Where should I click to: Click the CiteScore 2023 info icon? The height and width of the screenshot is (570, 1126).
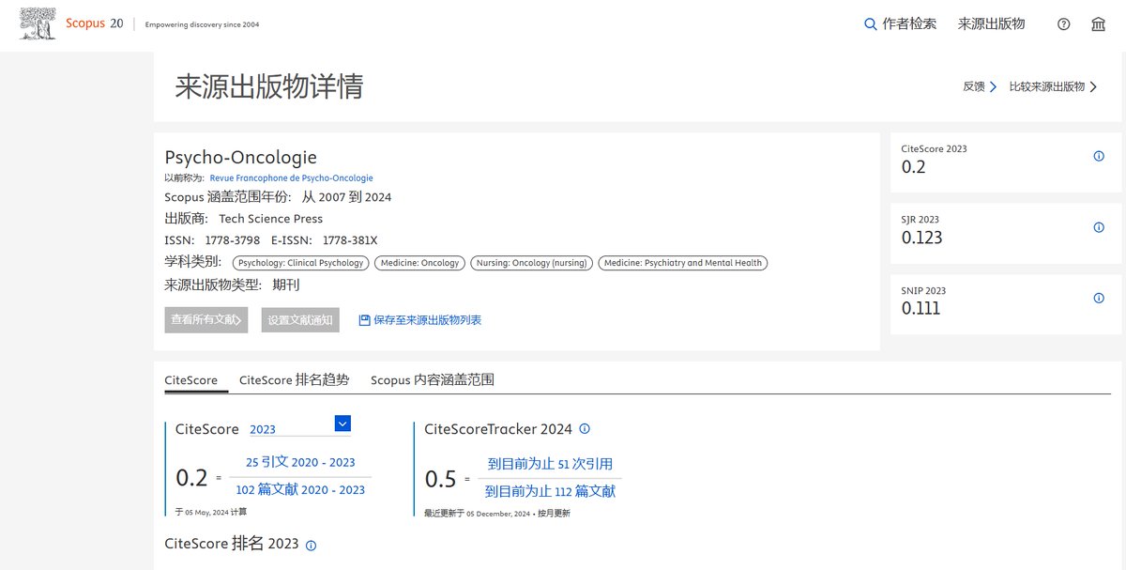coord(1099,157)
